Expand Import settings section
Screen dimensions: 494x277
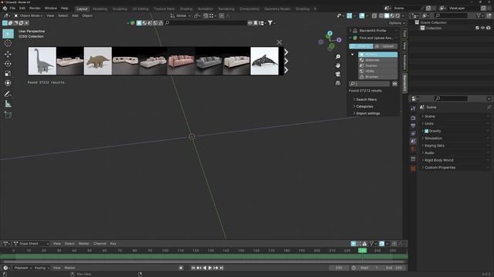pos(367,113)
